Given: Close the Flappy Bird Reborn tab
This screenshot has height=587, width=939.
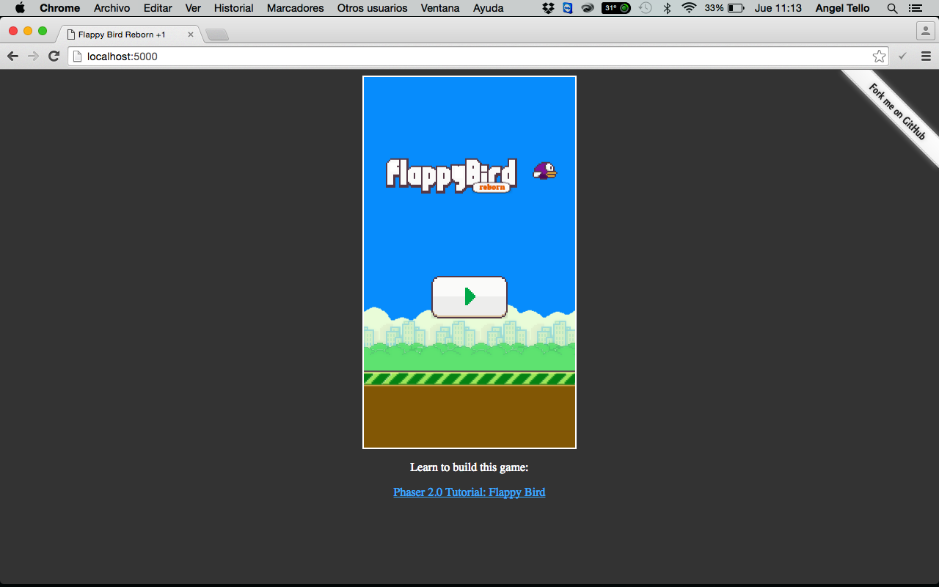Looking at the screenshot, I should [191, 34].
